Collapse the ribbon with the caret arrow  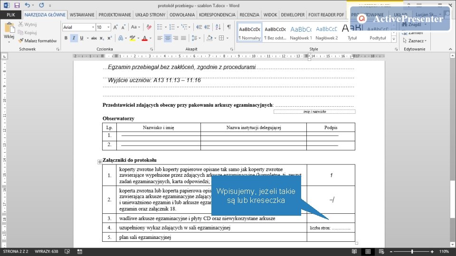(x=450, y=49)
